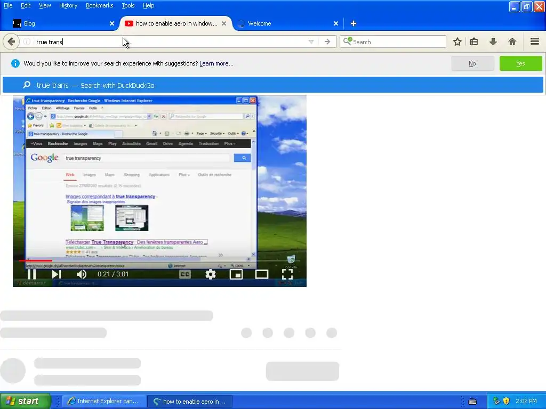The height and width of the screenshot is (409, 546).
Task: Open the File menu
Action: 8,5
